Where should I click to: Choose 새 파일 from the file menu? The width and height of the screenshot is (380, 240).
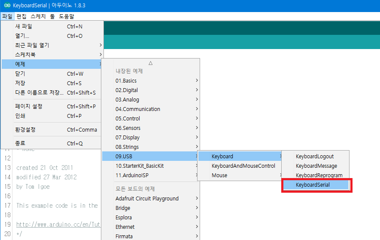click(51, 26)
